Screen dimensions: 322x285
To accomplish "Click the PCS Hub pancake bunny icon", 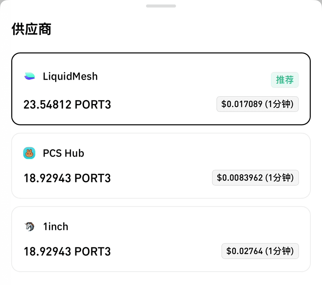I will pyautogui.click(x=29, y=153).
